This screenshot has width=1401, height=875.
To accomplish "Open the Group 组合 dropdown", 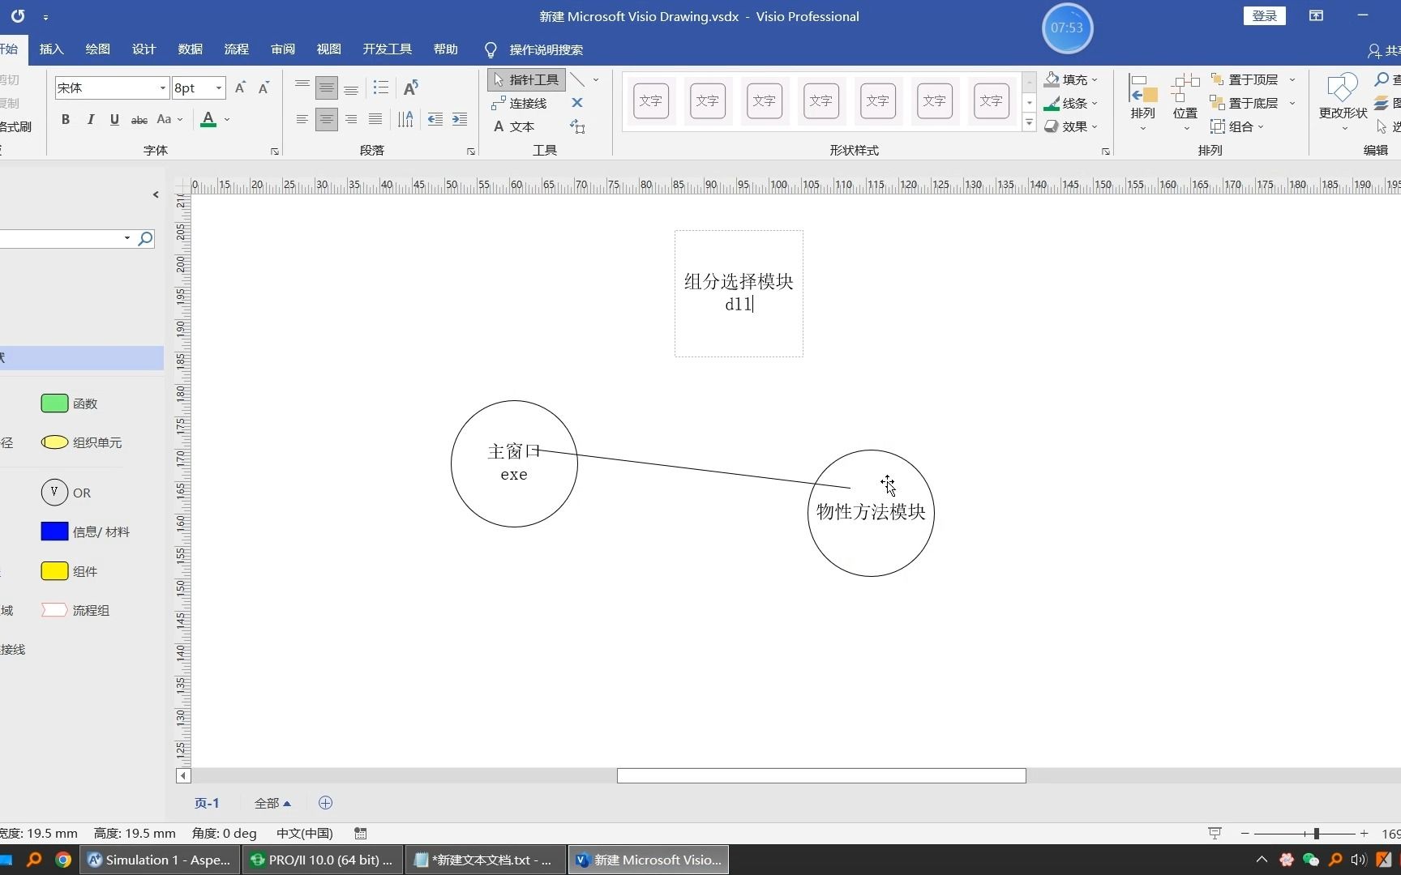I will click(1237, 126).
